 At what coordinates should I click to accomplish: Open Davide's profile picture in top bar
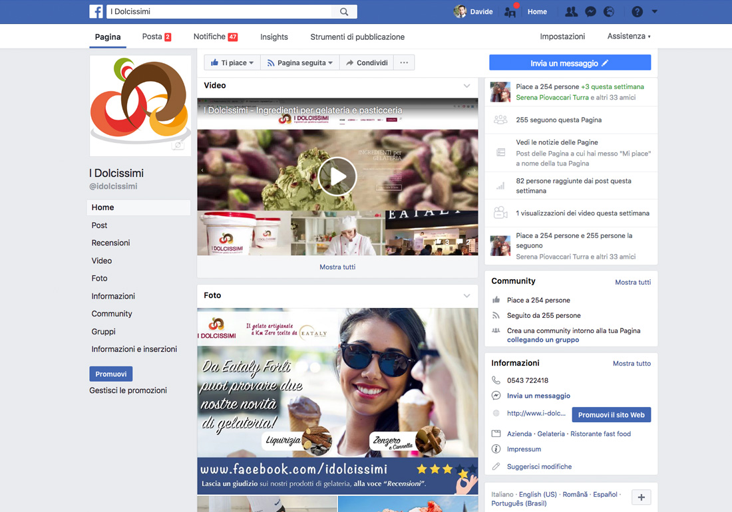[460, 12]
